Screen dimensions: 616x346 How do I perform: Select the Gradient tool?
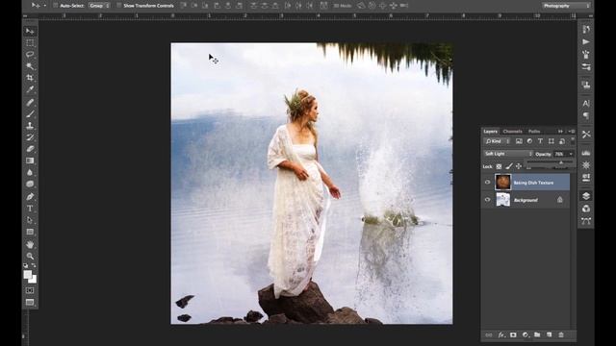[x=30, y=161]
